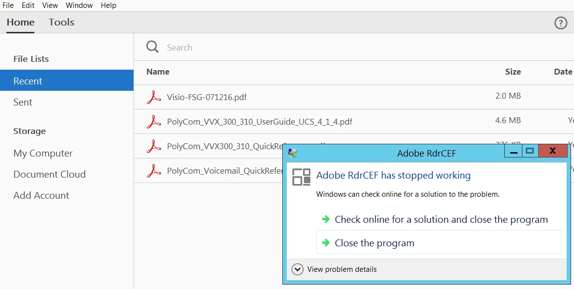The height and width of the screenshot is (289, 574).
Task: Open PolyCom_VVX_300_310_UserGuide_UCS_4_1_4.pdf file name
Action: pos(260,122)
